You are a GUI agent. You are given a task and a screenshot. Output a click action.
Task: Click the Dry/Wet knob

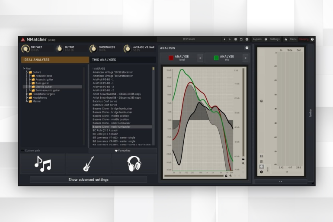tap(26, 49)
